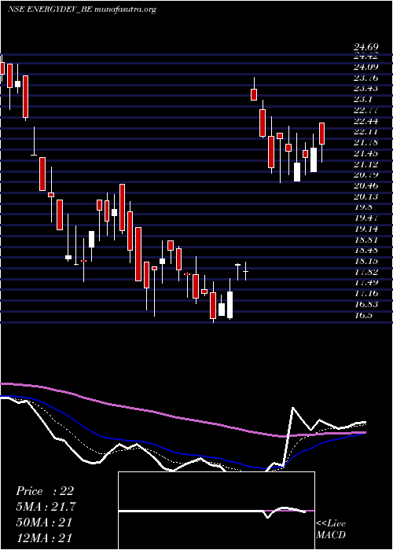
Task: Click the 21.12 price axis label
Action: pyautogui.click(x=365, y=164)
